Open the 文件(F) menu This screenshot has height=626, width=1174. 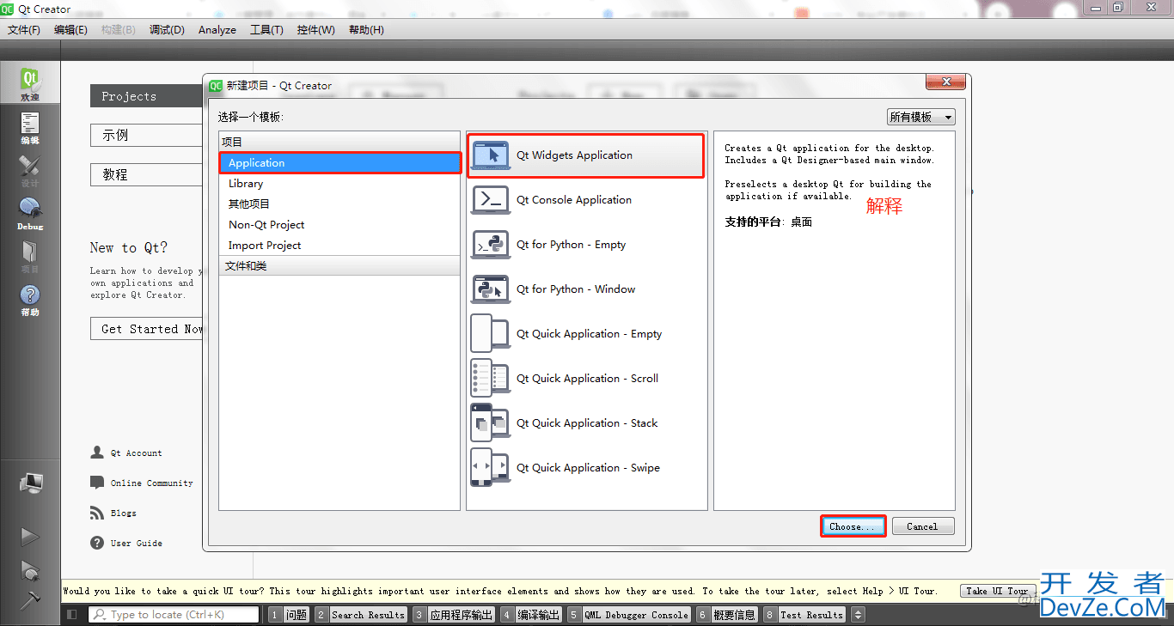(24, 29)
